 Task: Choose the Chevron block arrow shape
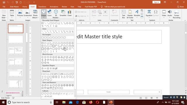(x=62, y=60)
